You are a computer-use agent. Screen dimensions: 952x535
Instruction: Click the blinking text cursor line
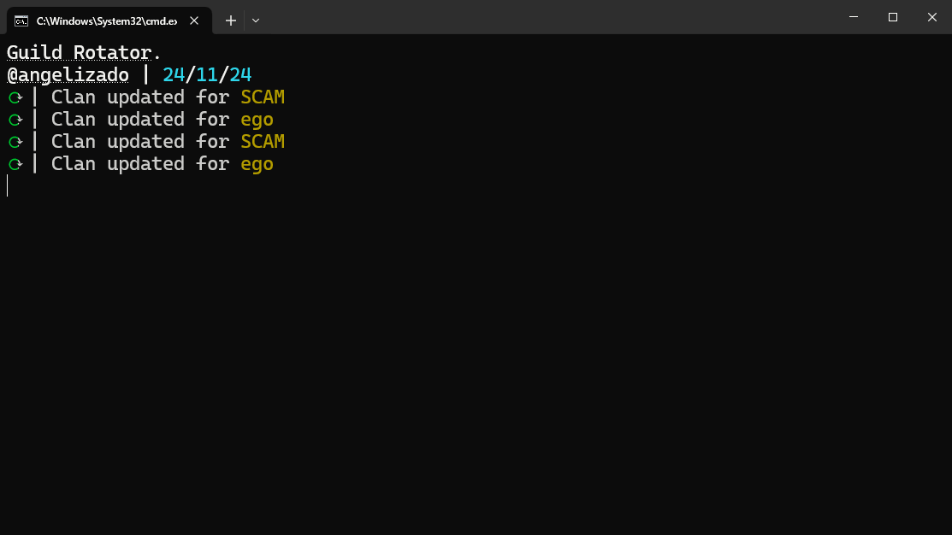(x=8, y=185)
